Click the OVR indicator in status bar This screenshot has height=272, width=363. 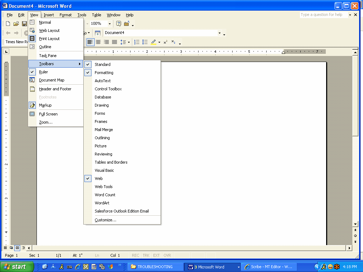pos(167,255)
